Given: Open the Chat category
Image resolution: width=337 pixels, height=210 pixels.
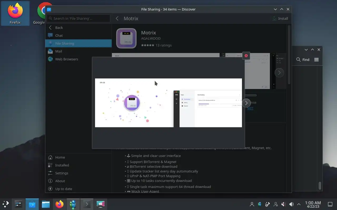Looking at the screenshot, I should coord(78,35).
